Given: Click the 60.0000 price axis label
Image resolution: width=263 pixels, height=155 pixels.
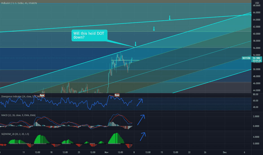Looking at the screenshot, I should click(257, 34).
